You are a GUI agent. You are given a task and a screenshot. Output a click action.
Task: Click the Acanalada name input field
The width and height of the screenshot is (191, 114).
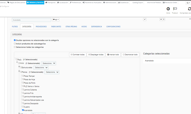pos(31,20)
